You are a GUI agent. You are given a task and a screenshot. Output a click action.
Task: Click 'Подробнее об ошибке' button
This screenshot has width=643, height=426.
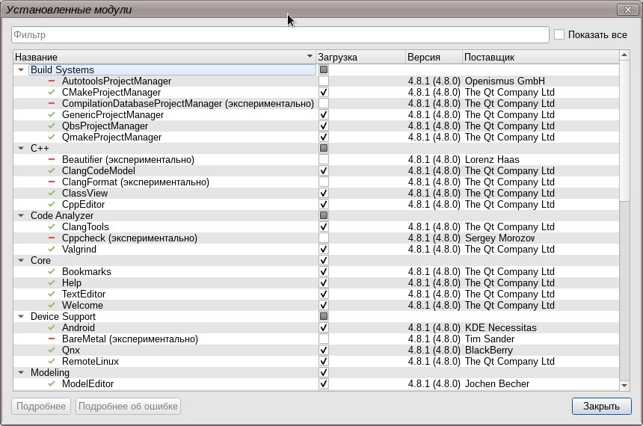pyautogui.click(x=128, y=407)
